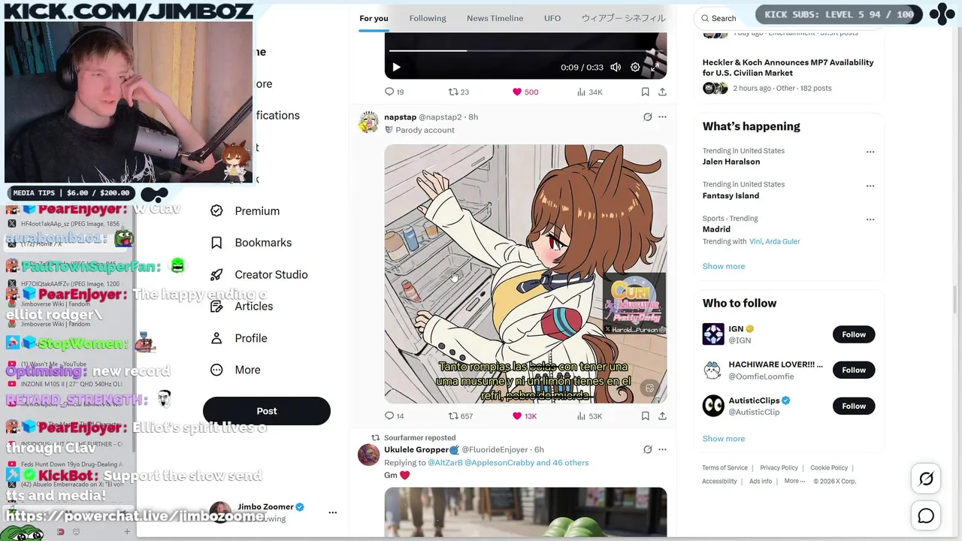Unlike the top video post with 500 likes
The height and width of the screenshot is (541, 962).
pyautogui.click(x=525, y=92)
